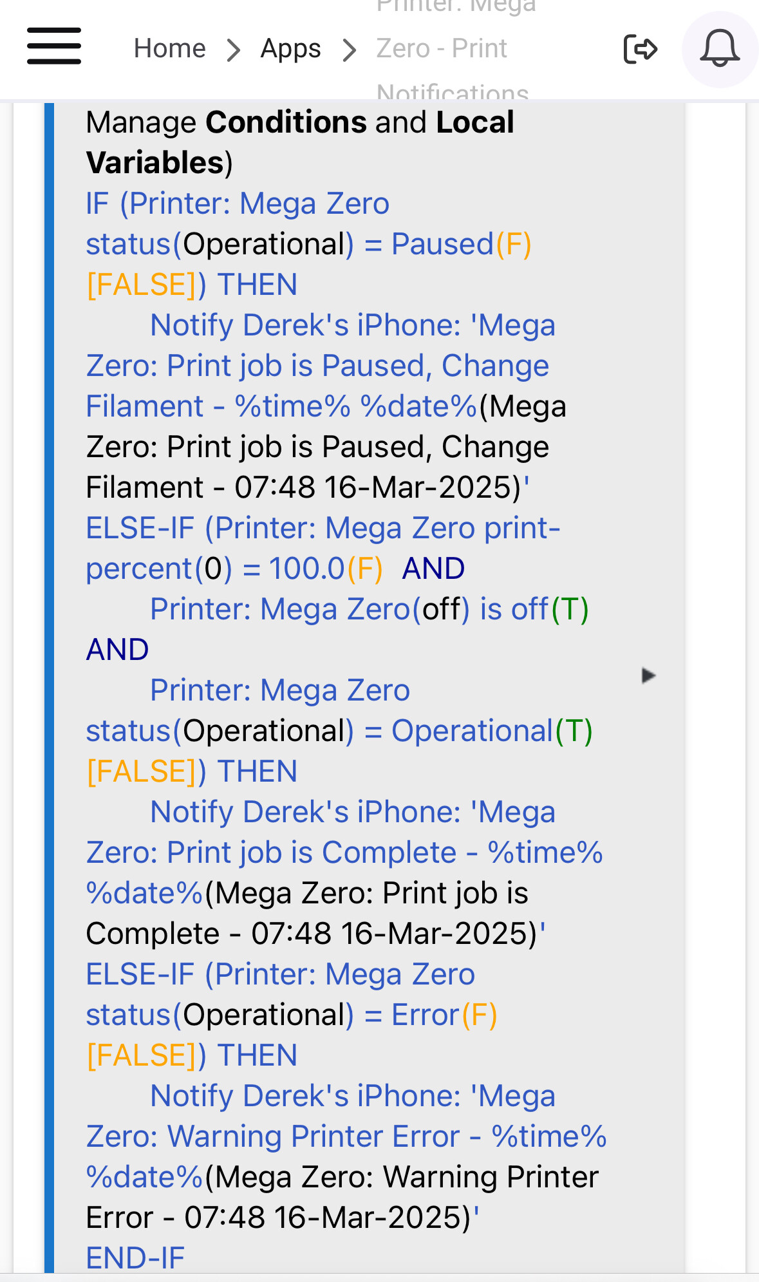Viewport: 759px width, 1282px height.
Task: Open the Apps breadcrumb link
Action: tap(290, 49)
